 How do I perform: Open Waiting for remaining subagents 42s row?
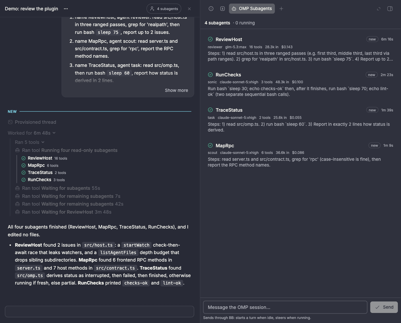[x=69, y=204]
